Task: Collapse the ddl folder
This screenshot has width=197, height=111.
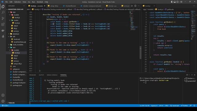Action: [x=9, y=36]
